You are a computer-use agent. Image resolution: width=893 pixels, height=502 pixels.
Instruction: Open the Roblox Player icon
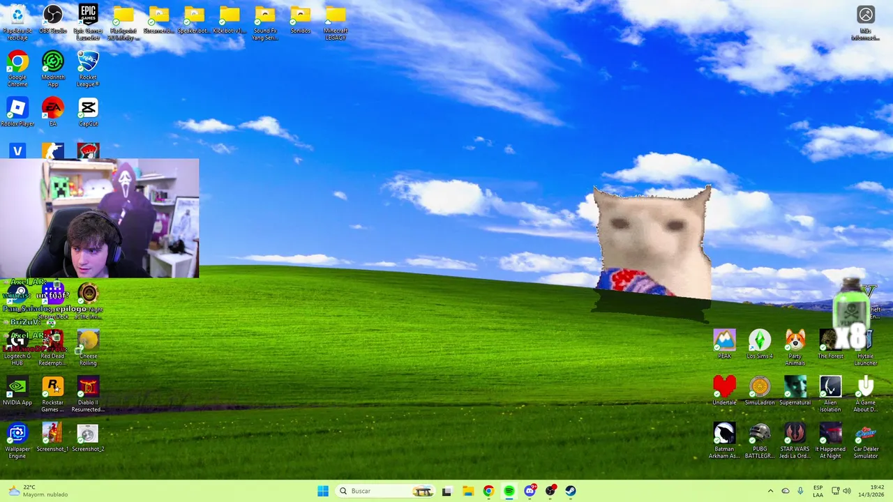pyautogui.click(x=17, y=112)
